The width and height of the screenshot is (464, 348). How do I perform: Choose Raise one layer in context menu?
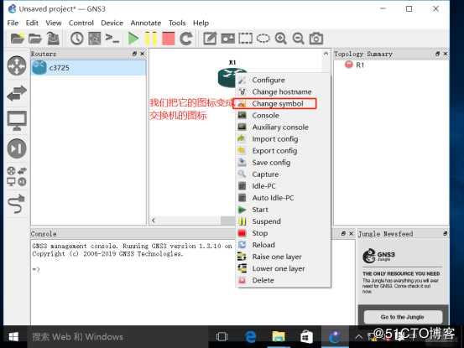(x=284, y=257)
